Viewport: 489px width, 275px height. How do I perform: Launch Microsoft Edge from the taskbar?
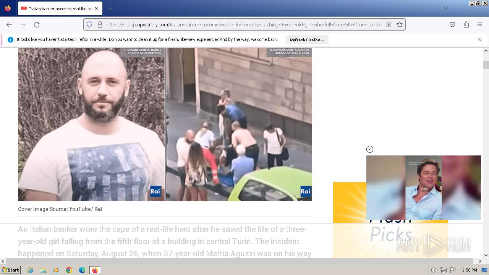coord(82,270)
